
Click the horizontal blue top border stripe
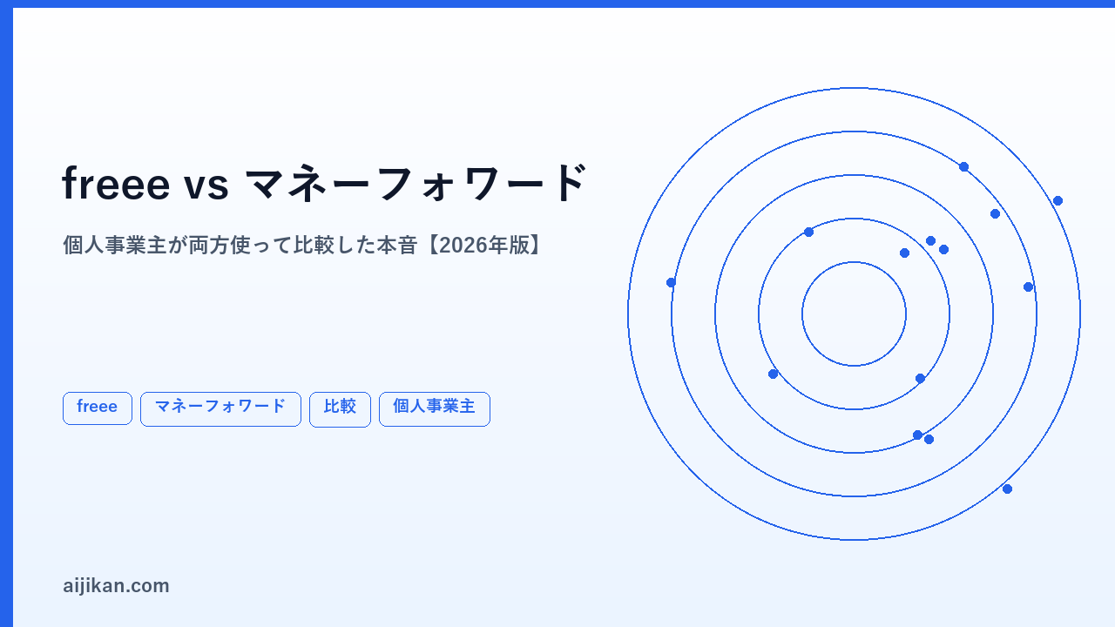pyautogui.click(x=557, y=3)
